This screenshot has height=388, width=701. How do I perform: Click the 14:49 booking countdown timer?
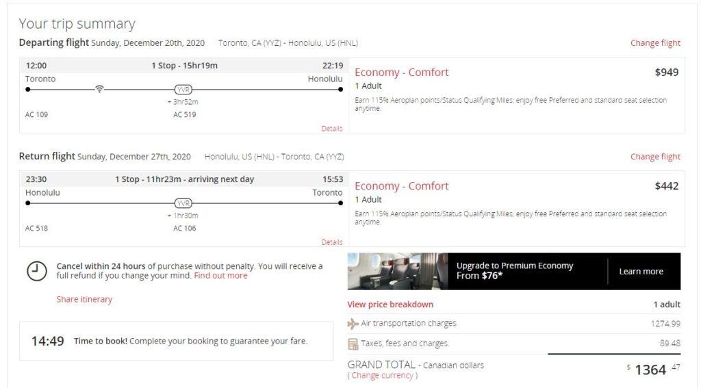click(x=48, y=341)
